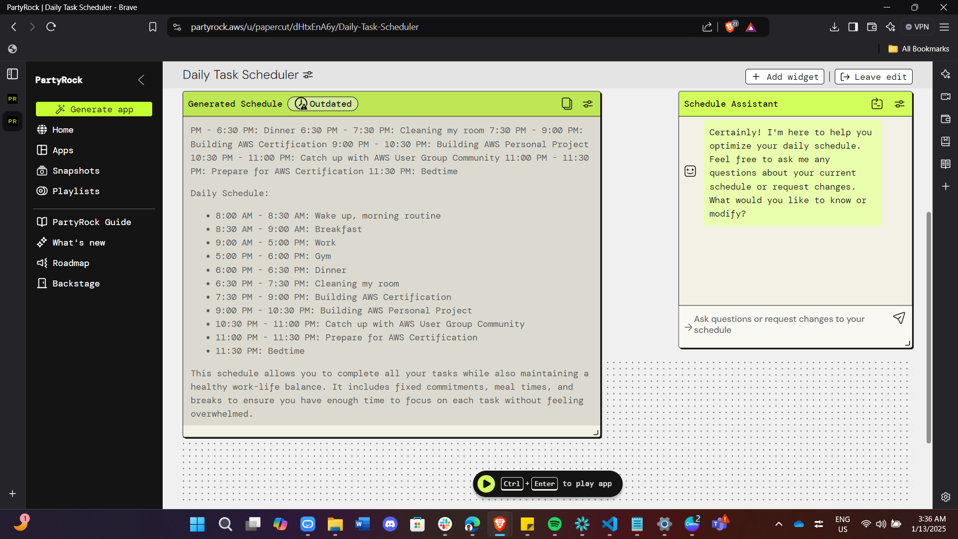Open Daily Task Scheduler app settings sliders
This screenshot has width=958, height=539.
pos(307,74)
